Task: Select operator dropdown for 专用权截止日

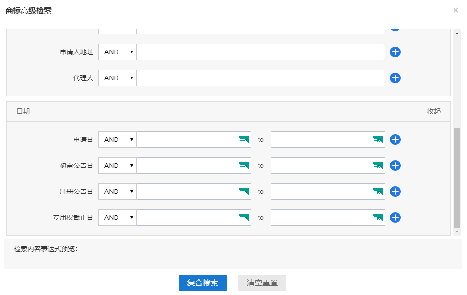Action: point(117,218)
